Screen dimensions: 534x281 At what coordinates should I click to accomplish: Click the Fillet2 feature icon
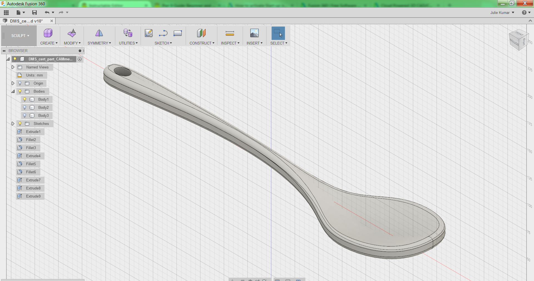[20, 140]
